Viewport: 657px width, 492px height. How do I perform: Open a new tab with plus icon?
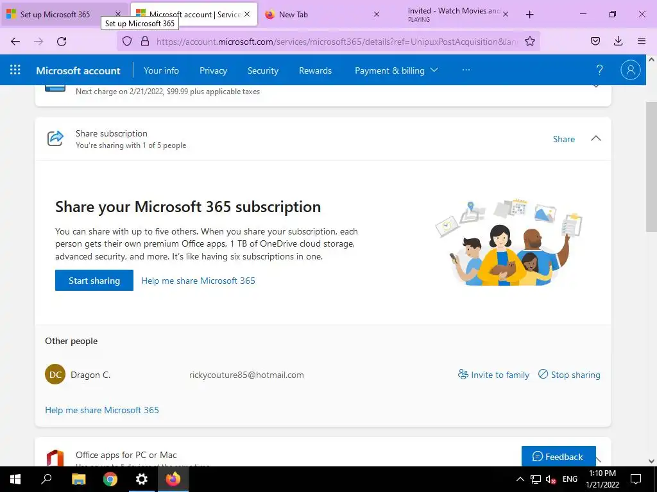pyautogui.click(x=529, y=15)
